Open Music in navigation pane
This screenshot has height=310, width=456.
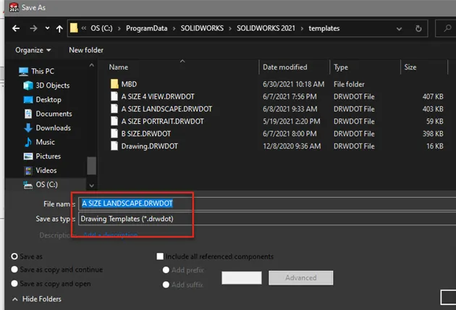click(x=40, y=142)
